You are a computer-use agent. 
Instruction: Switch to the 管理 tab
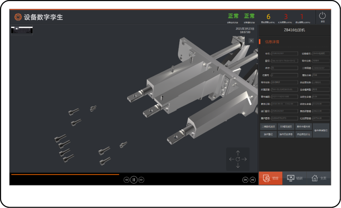(271, 178)
